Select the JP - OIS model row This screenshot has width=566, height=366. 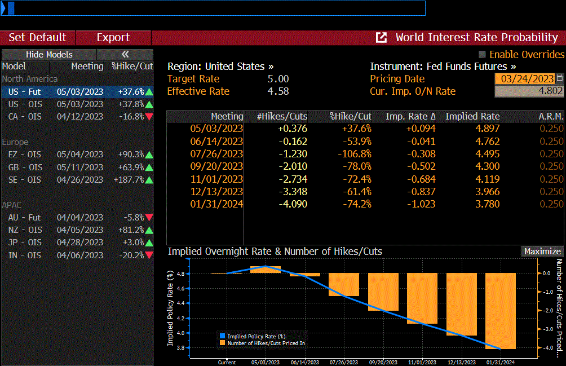point(77,242)
